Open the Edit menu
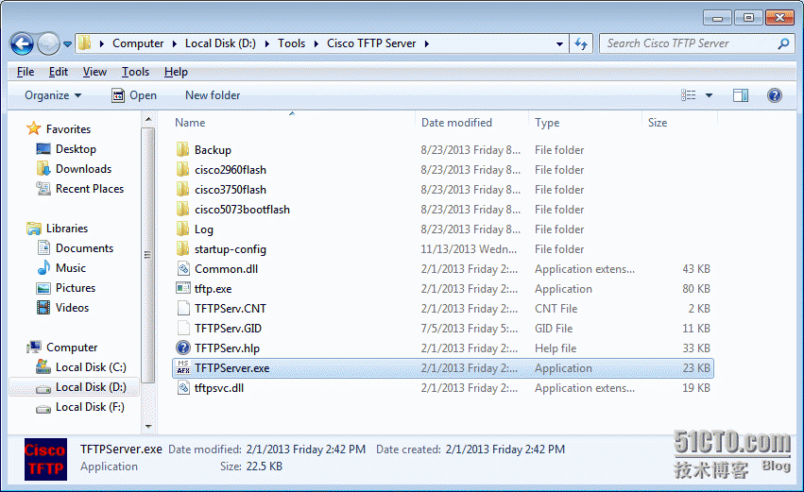 (x=58, y=72)
